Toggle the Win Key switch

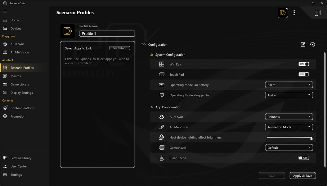[304, 64]
